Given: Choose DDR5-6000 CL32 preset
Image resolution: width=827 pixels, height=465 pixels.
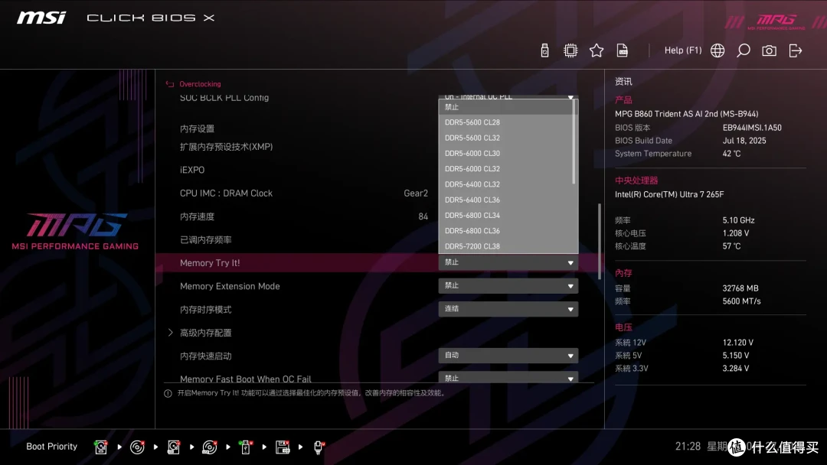Looking at the screenshot, I should coord(506,169).
